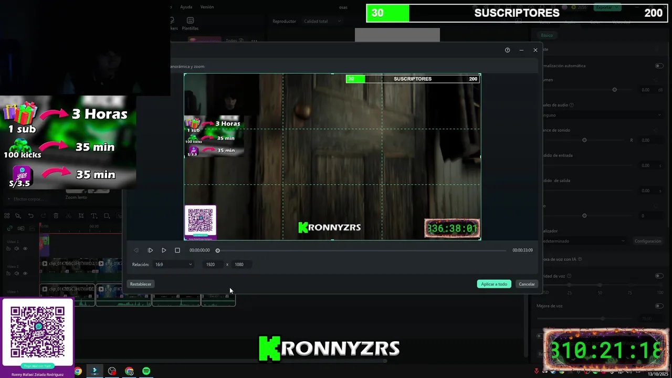This screenshot has width=672, height=378.
Task: Mute the Video 3 track speaker
Action: (x=16, y=248)
